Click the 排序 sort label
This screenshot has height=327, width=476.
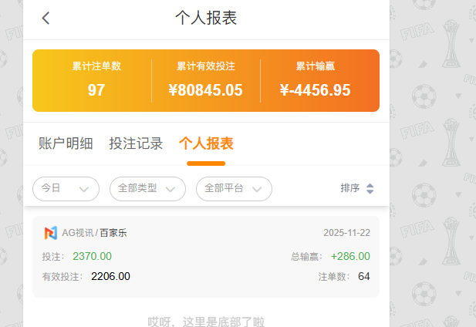point(349,188)
